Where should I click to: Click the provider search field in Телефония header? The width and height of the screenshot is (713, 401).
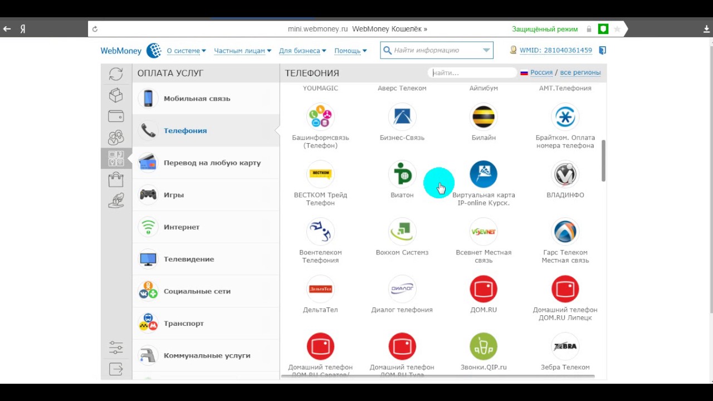472,73
